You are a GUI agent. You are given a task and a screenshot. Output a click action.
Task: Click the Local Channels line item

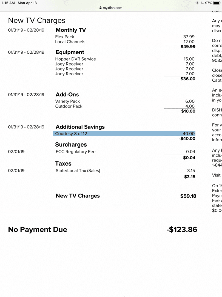point(70,42)
